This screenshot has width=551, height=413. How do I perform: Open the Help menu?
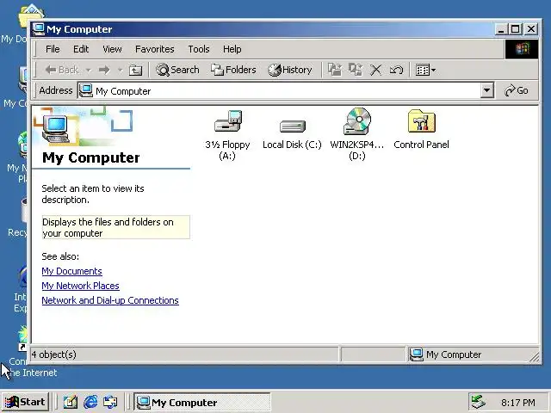pyautogui.click(x=232, y=49)
